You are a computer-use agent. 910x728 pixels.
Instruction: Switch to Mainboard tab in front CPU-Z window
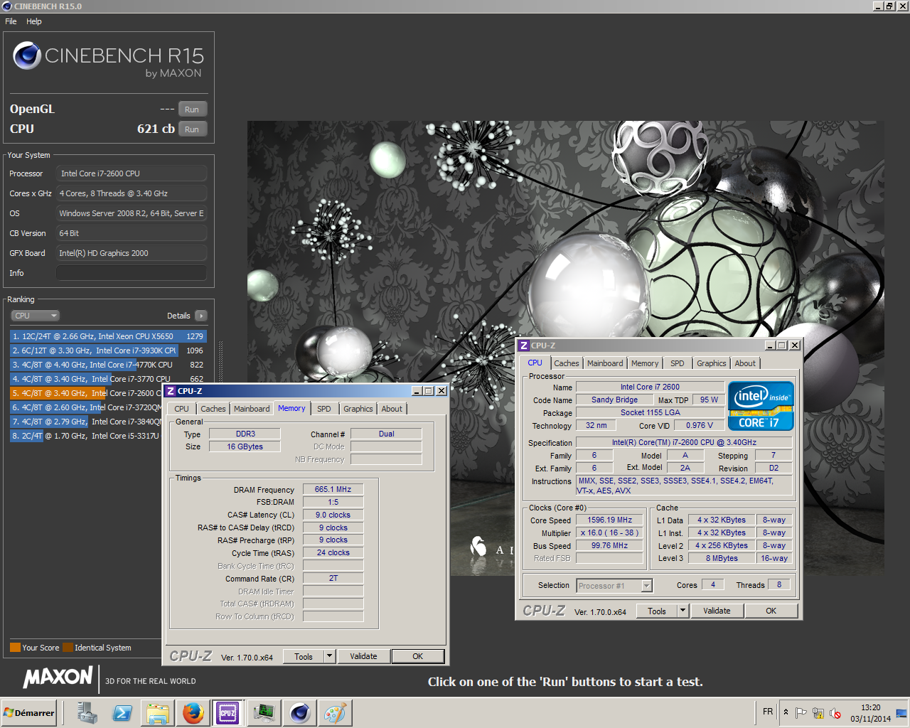(252, 409)
